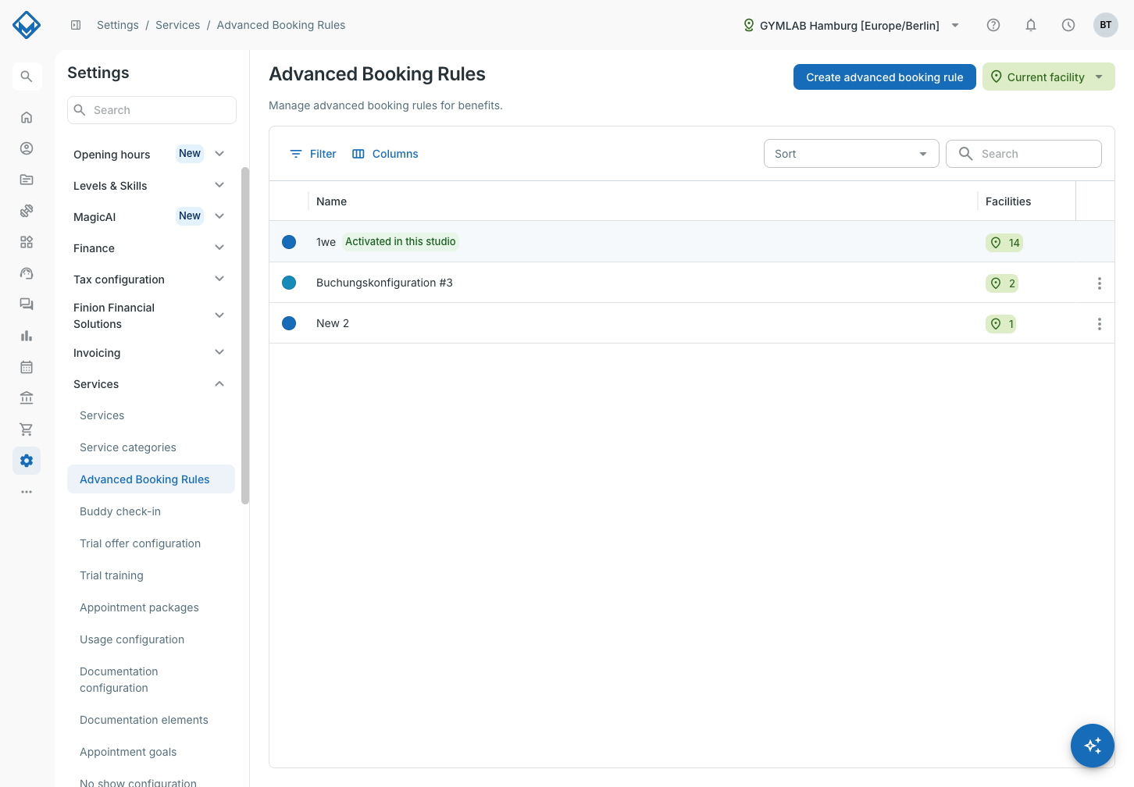Screen dimensions: 1134x787
Task: Open the Sort dropdown
Action: pyautogui.click(x=851, y=154)
